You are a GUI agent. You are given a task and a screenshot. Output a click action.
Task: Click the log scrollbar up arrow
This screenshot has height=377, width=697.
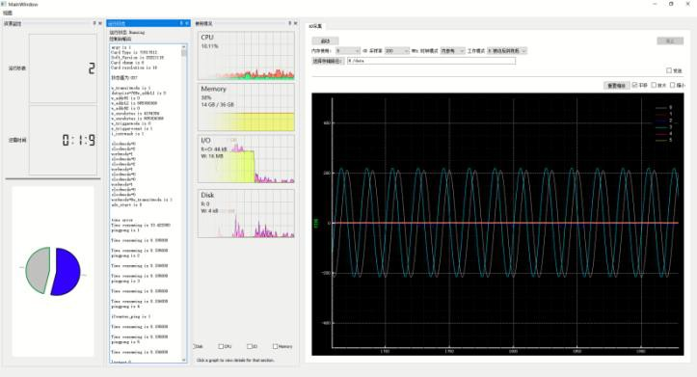coord(184,46)
